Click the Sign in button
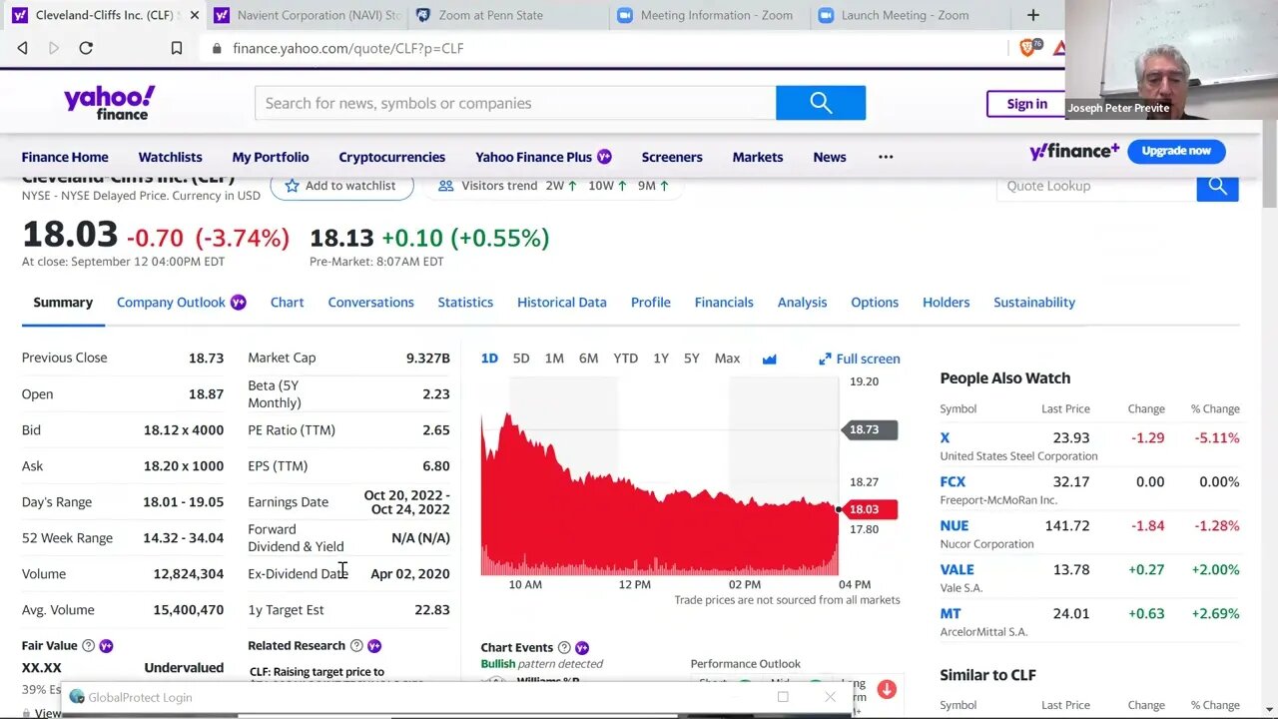 (1026, 104)
